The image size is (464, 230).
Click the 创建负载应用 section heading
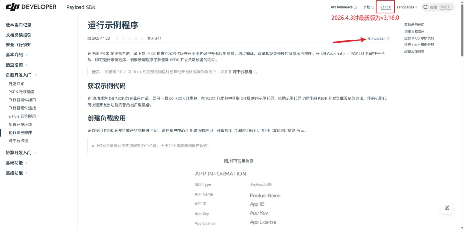click(x=107, y=118)
